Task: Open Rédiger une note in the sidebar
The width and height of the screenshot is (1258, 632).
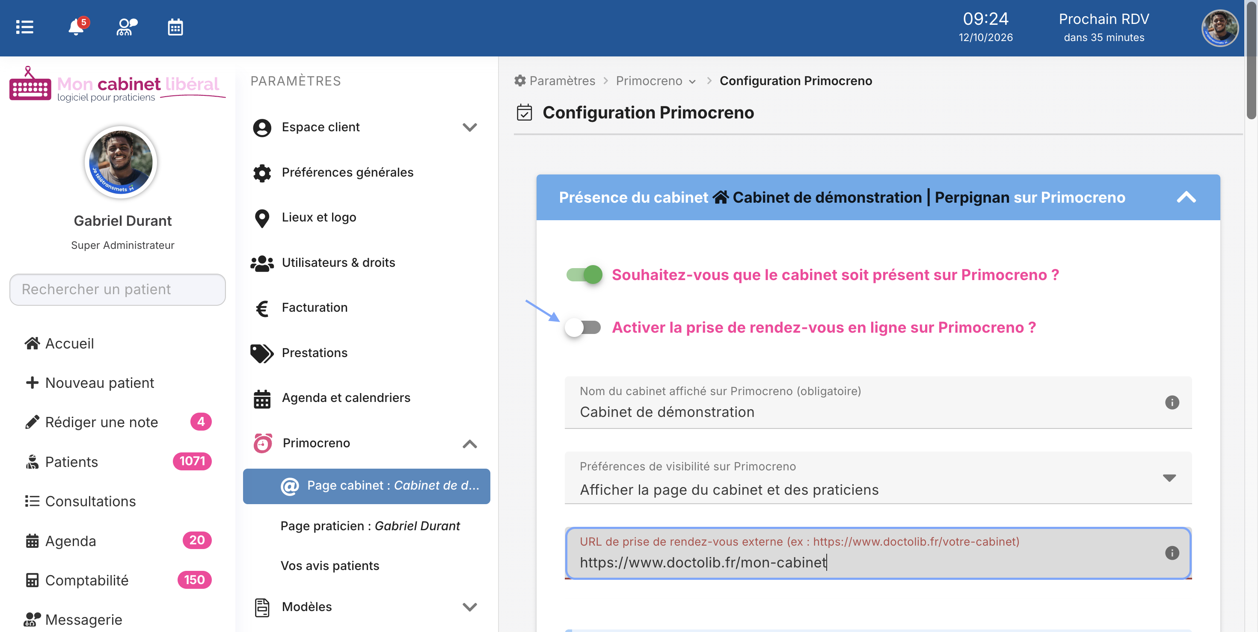Action: click(x=118, y=422)
